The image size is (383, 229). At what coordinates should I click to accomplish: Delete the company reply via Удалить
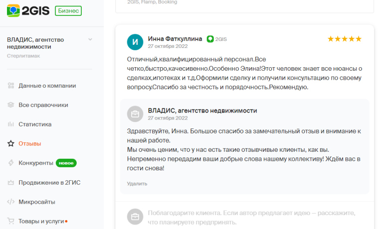137,184
